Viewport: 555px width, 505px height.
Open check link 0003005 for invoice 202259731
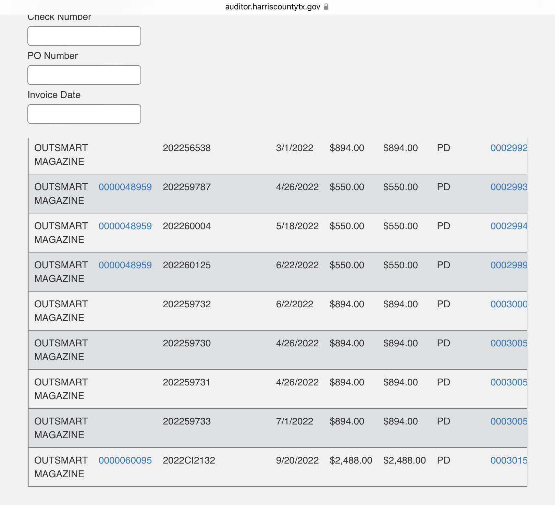click(509, 382)
